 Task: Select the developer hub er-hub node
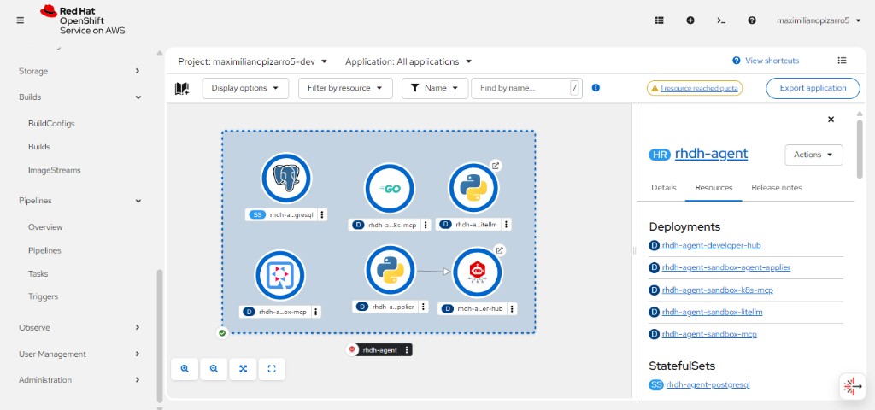pyautogui.click(x=477, y=272)
